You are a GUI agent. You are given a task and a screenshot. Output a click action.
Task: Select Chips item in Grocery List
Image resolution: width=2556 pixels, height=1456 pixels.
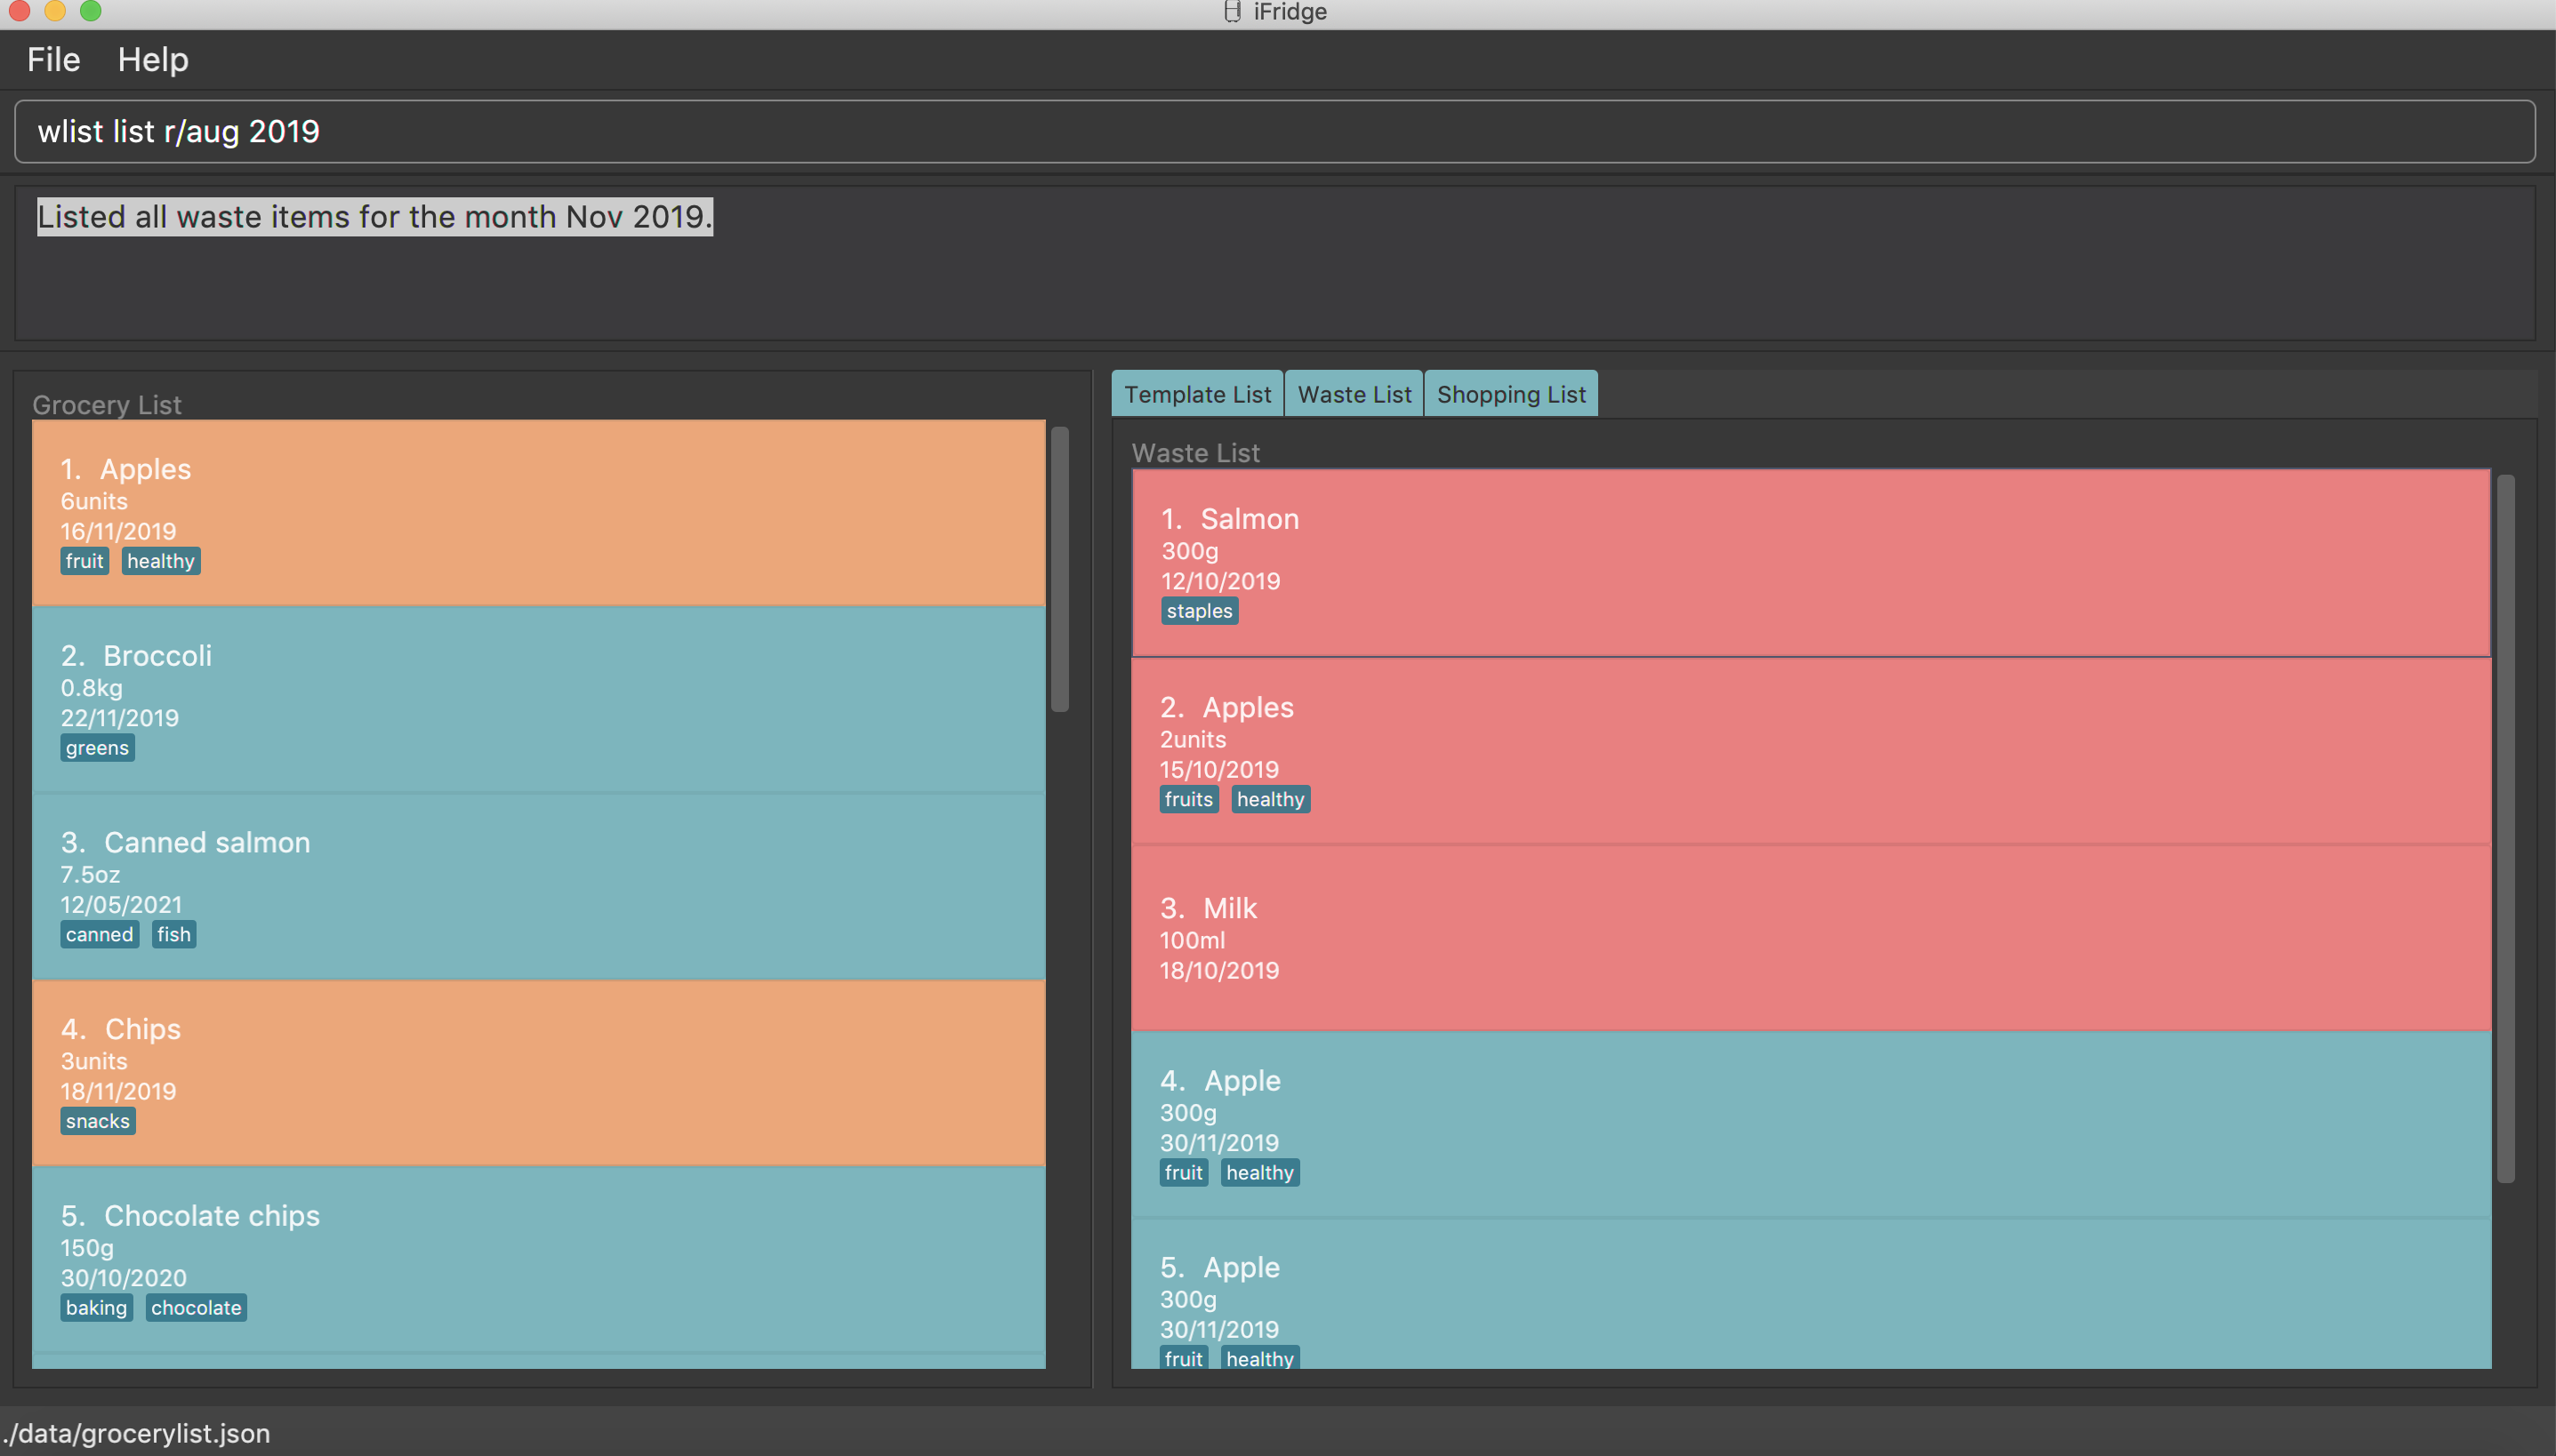point(538,1072)
